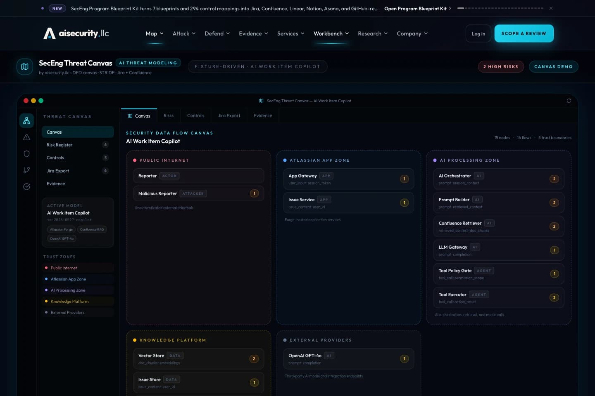Click the Fixture-Driven AI Work Item Copilot pill

coord(257,66)
